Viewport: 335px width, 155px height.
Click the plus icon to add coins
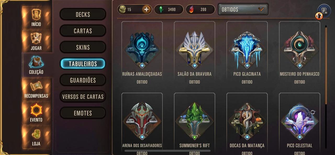147,10
